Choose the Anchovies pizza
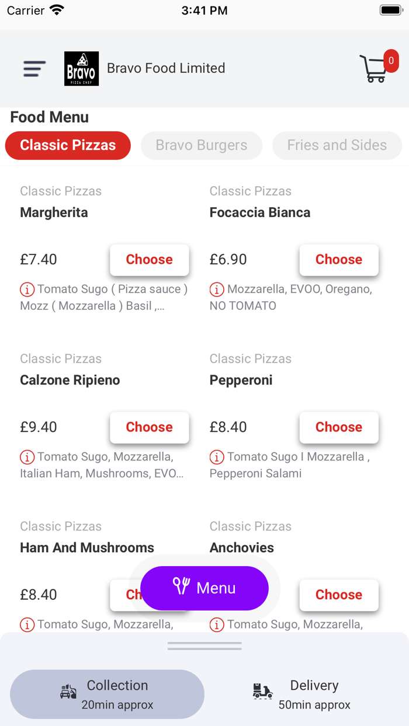 pos(339,595)
